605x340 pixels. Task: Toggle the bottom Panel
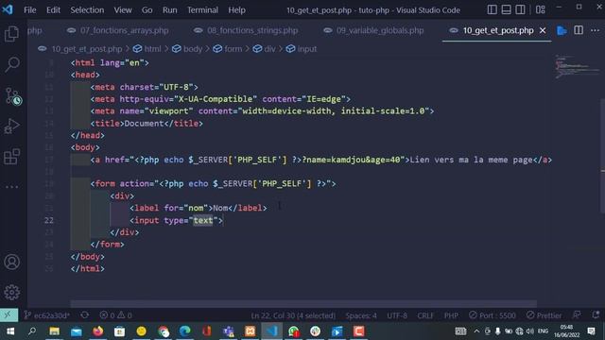(507, 9)
